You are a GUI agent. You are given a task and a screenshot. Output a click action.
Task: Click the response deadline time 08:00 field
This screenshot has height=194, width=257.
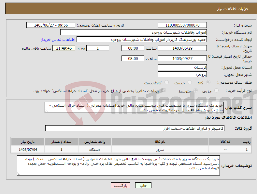point(133,48)
